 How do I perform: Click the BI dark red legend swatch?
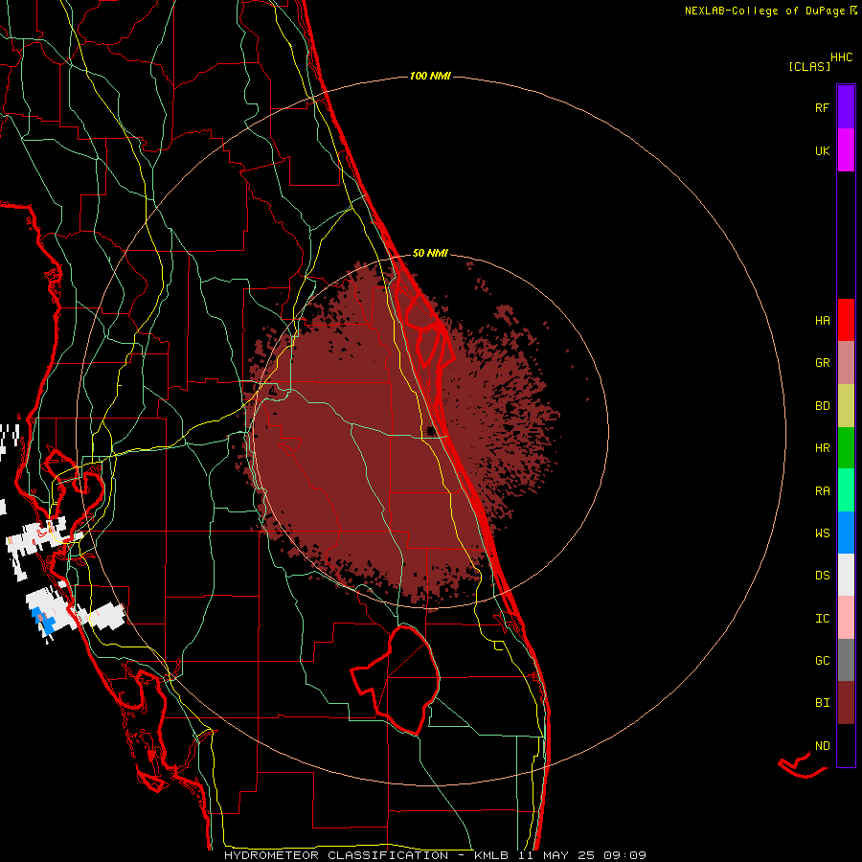pos(846,703)
